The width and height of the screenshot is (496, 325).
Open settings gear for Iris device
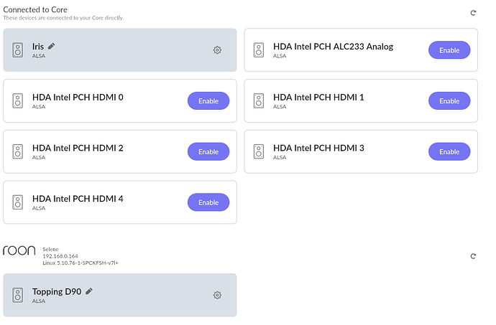(217, 50)
